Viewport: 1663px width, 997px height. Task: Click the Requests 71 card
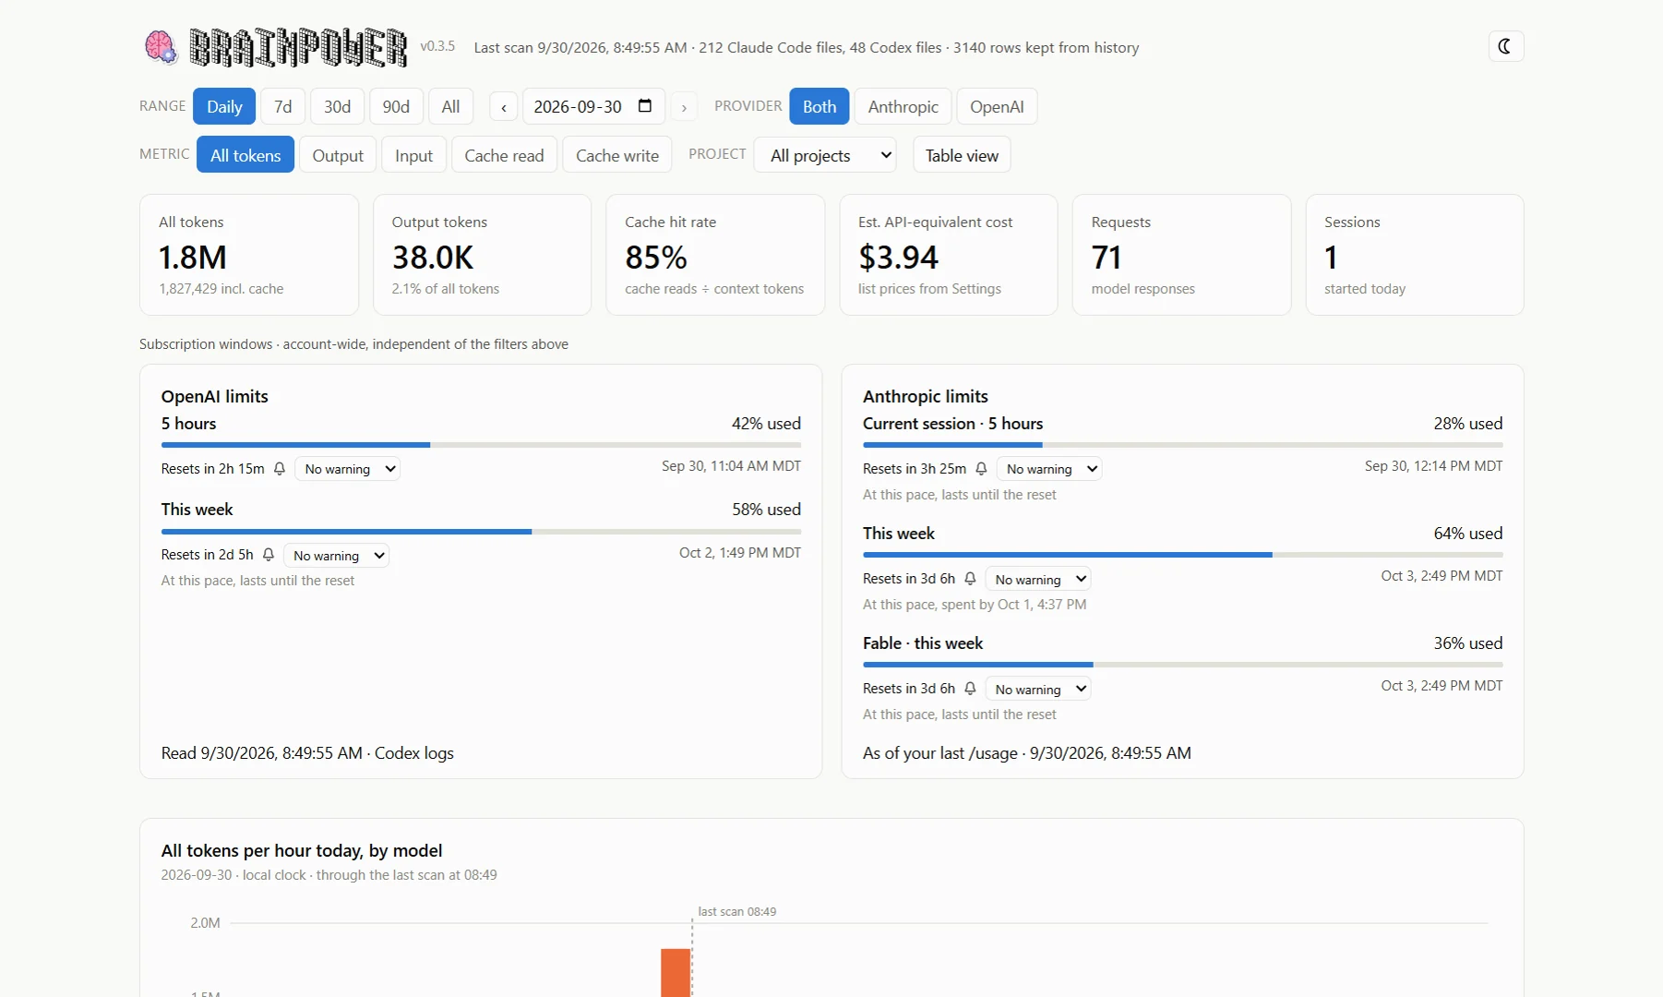point(1181,255)
